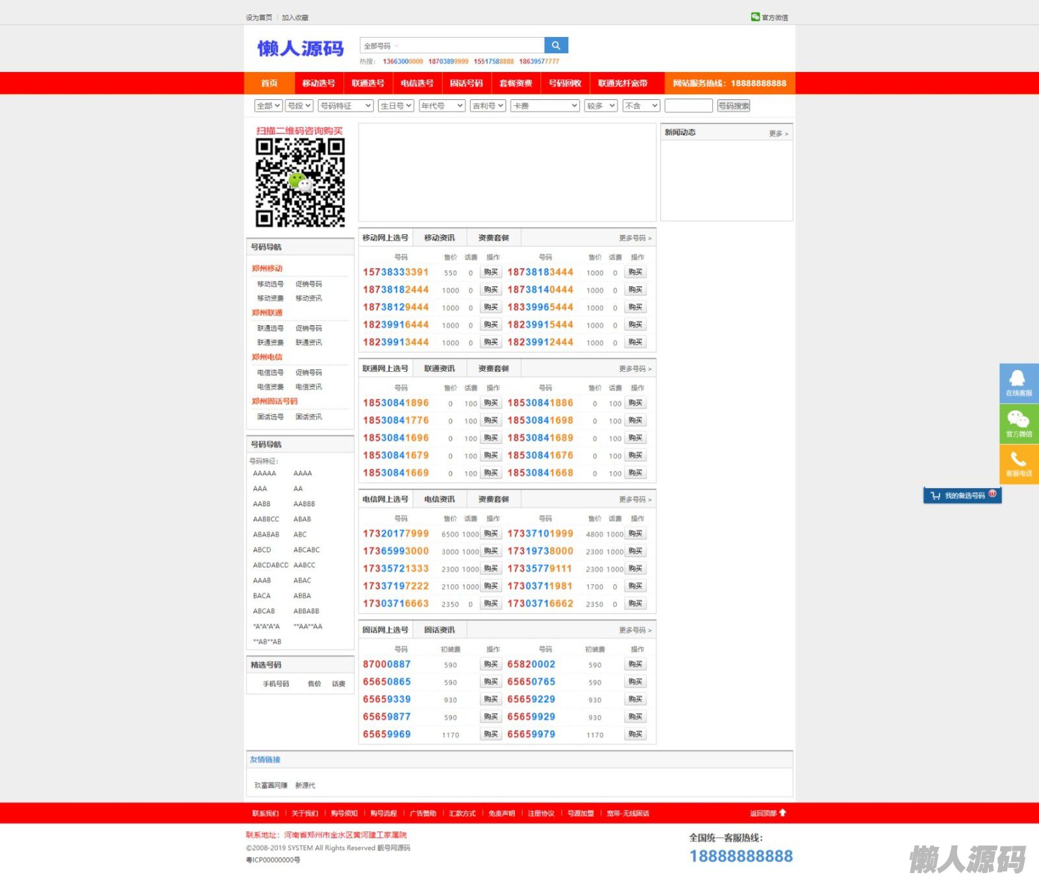The width and height of the screenshot is (1039, 882).
Task: Open 联通选号 in the navigation bar
Action: (x=368, y=83)
